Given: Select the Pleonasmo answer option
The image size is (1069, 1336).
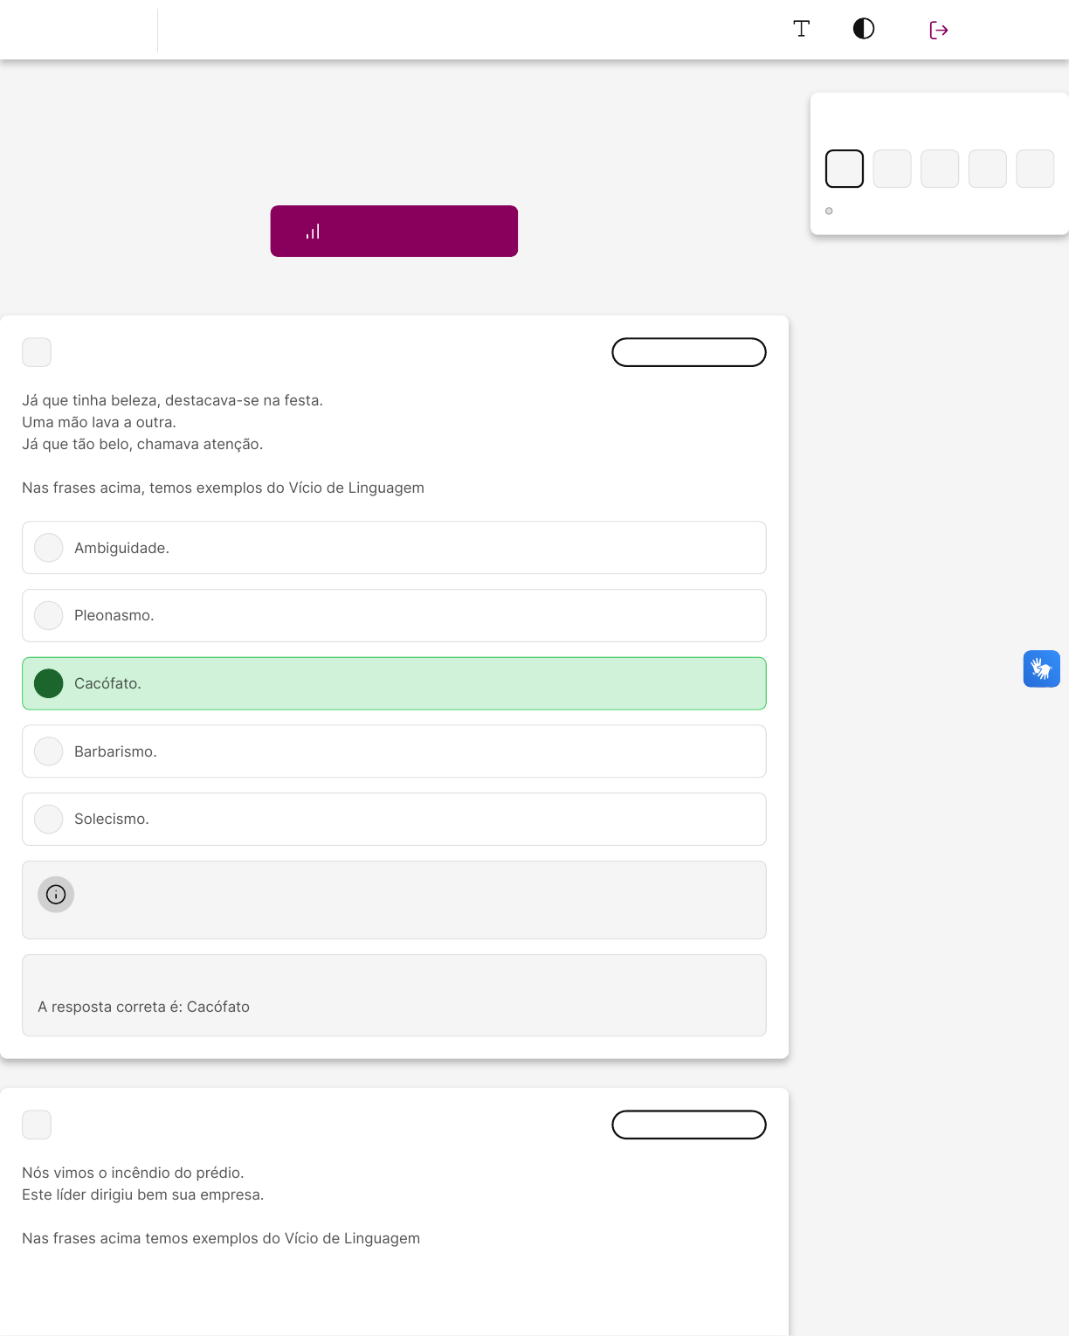Looking at the screenshot, I should [49, 616].
